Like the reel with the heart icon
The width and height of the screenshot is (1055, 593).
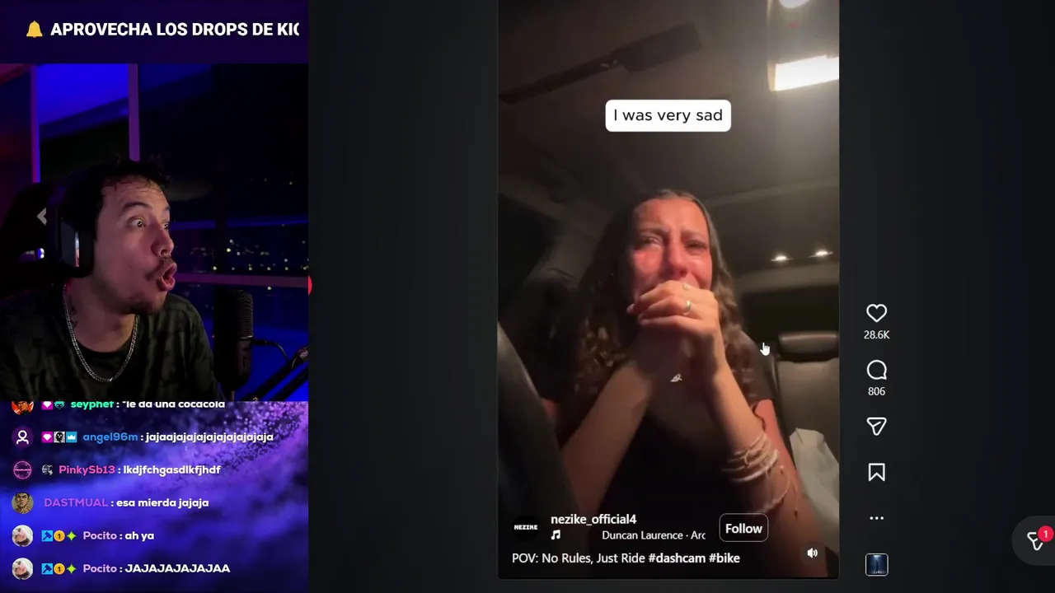point(876,313)
